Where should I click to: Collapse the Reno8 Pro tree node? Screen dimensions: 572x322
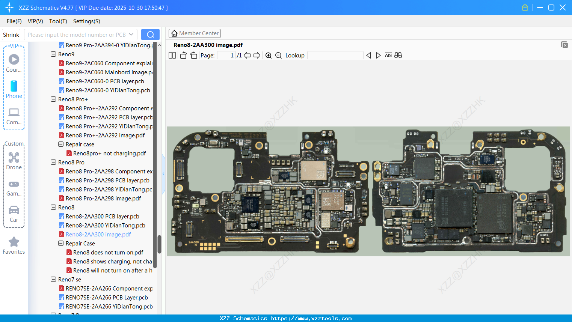tap(53, 162)
